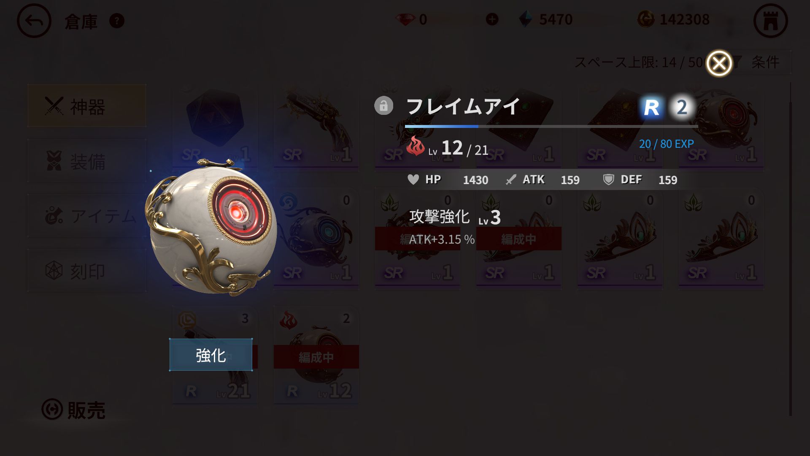810x456 pixels.
Task: Click the Flame Eye orb image
Action: click(211, 228)
